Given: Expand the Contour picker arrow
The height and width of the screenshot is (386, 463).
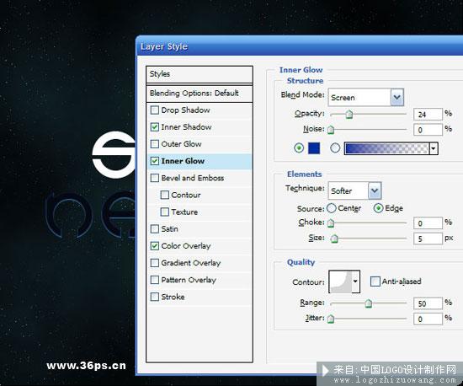Looking at the screenshot, I should coord(355,281).
